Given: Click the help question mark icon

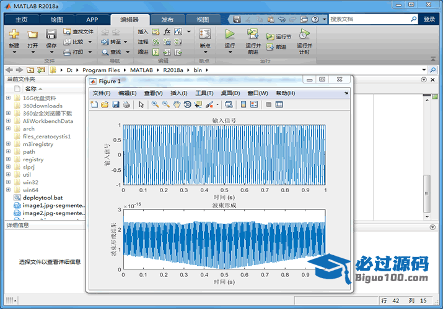Looking at the screenshot, I should pos(315,19).
